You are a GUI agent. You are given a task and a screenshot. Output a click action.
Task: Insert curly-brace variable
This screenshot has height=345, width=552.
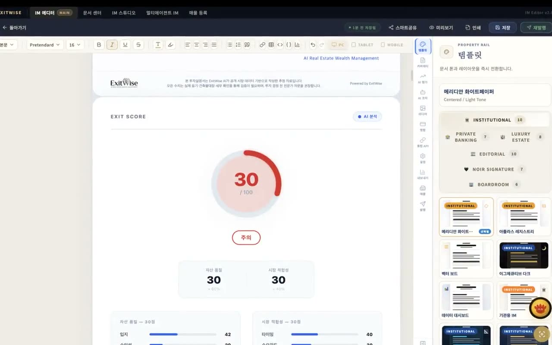(x=289, y=45)
